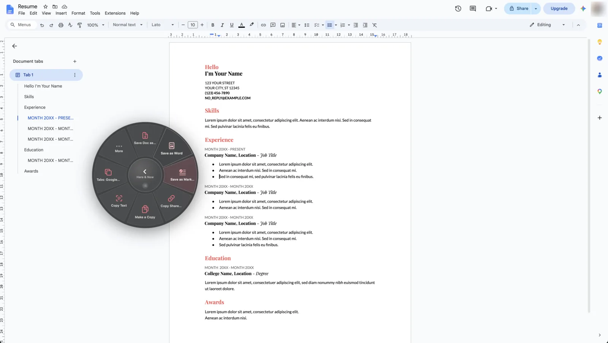Toggle the checklist button
Image resolution: width=608 pixels, height=343 pixels.
(317, 25)
